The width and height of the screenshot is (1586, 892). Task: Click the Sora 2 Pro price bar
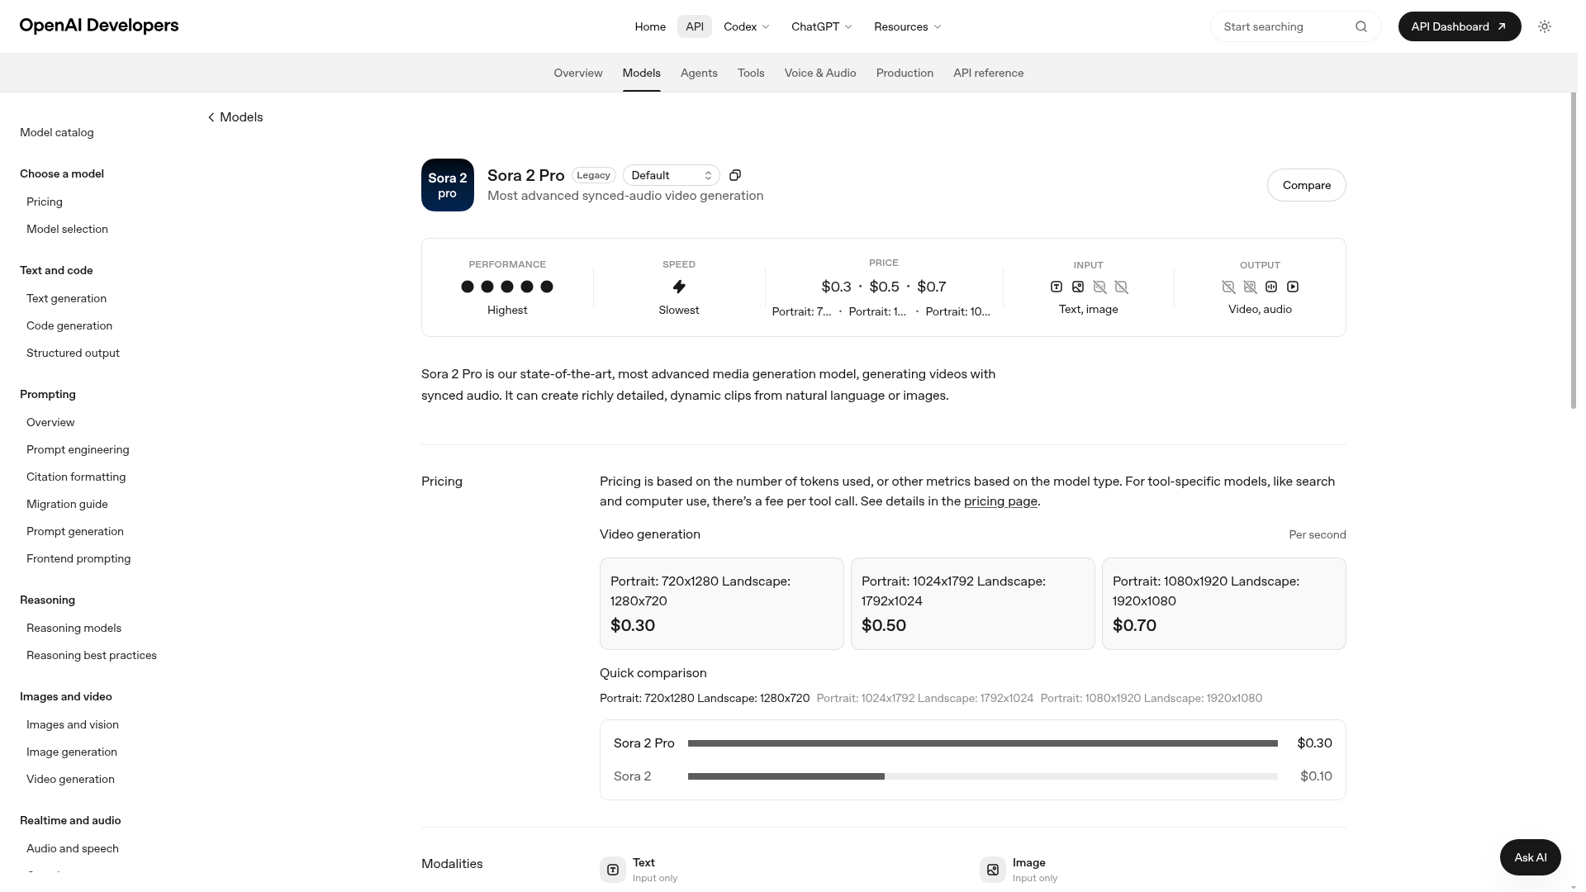pos(983,743)
